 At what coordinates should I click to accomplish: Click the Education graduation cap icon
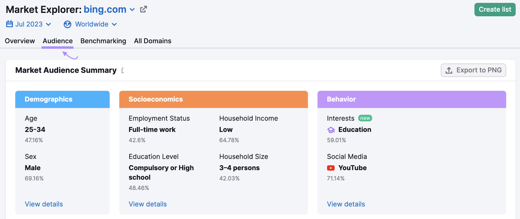331,130
